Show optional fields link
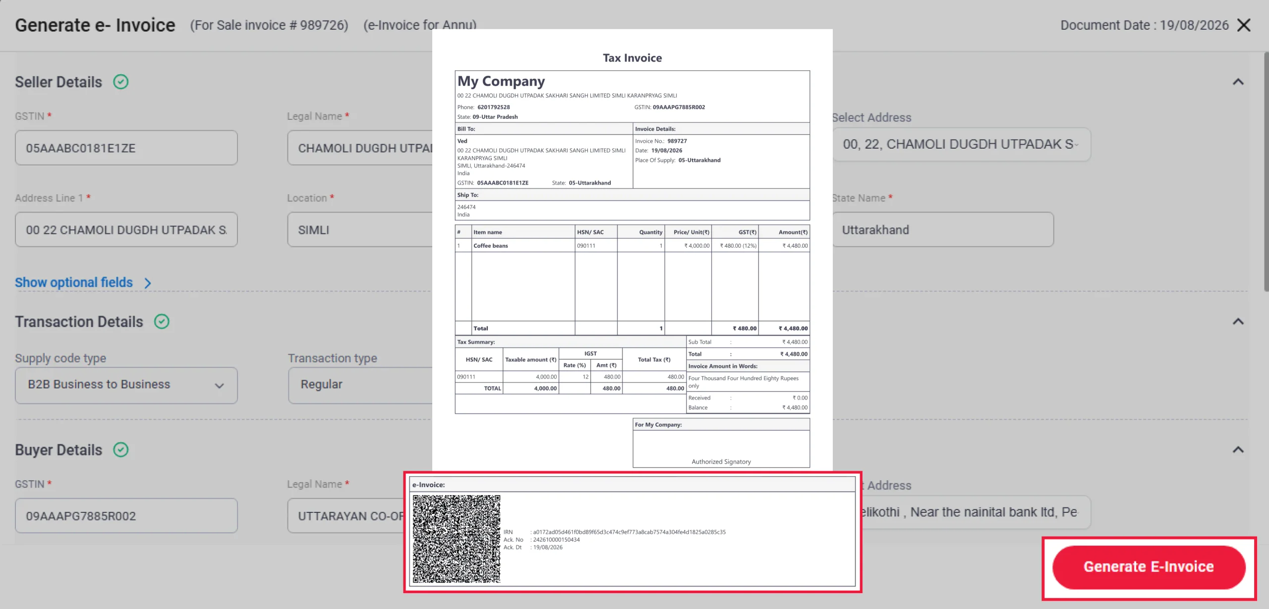The width and height of the screenshot is (1269, 609). pos(74,282)
